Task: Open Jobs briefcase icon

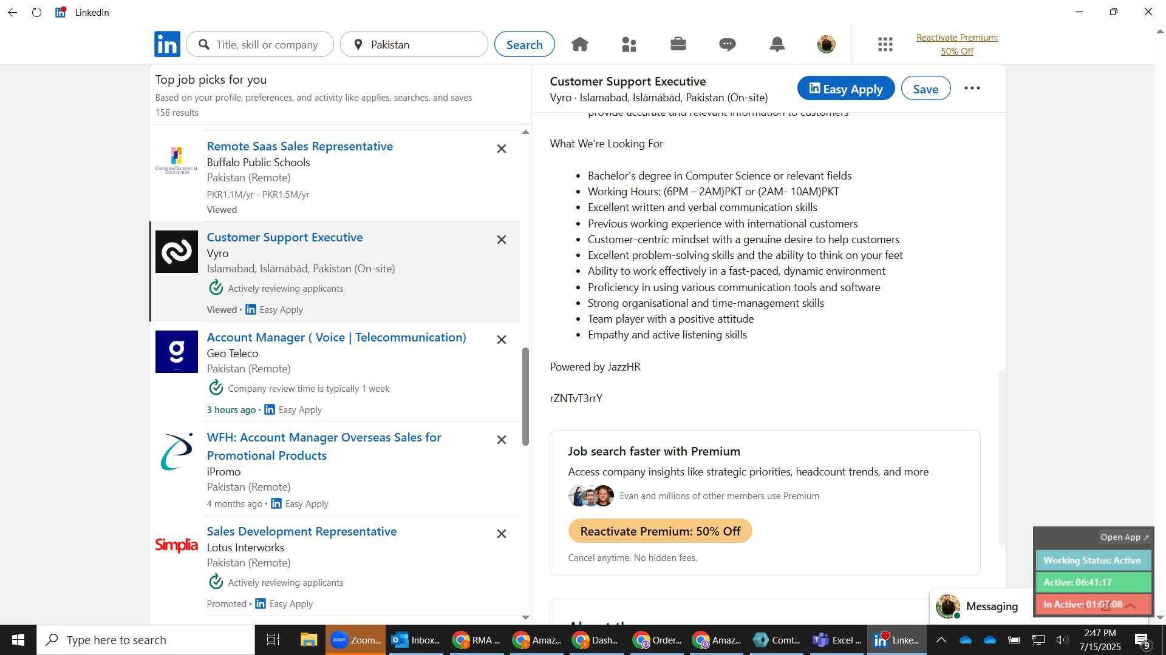Action: tap(678, 44)
